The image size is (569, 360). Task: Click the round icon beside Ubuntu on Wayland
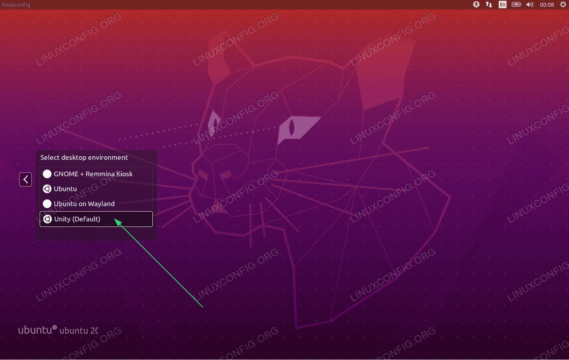click(47, 204)
